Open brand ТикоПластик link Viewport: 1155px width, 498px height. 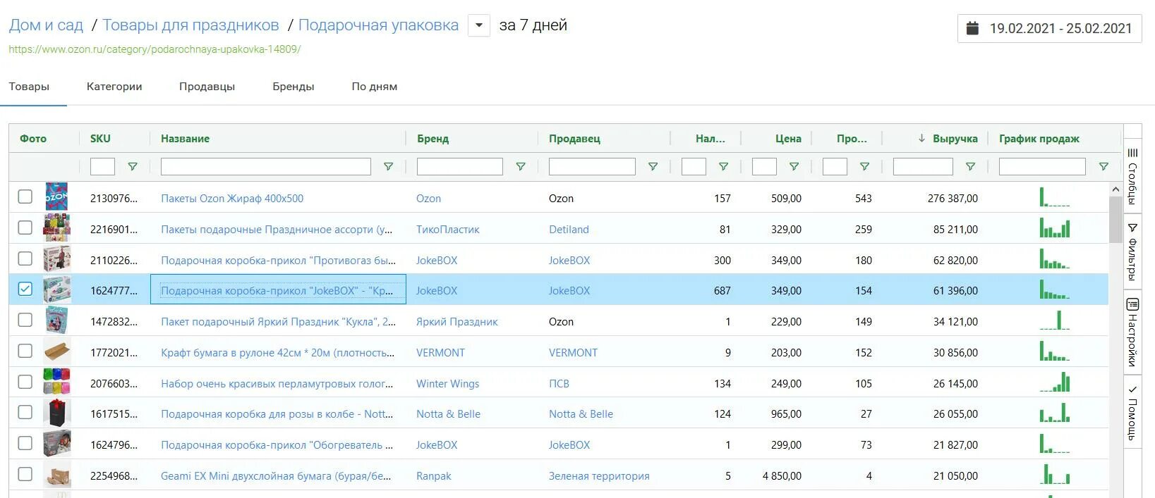click(447, 230)
